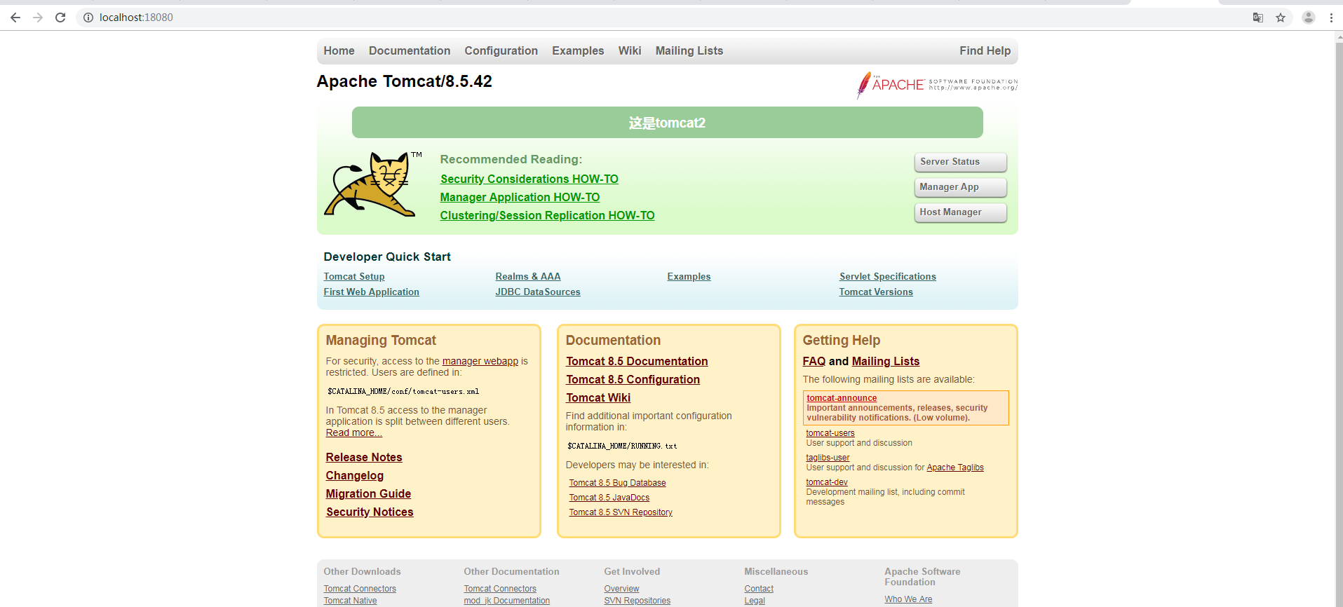Open Examples link in Developer Quick Start

click(689, 277)
